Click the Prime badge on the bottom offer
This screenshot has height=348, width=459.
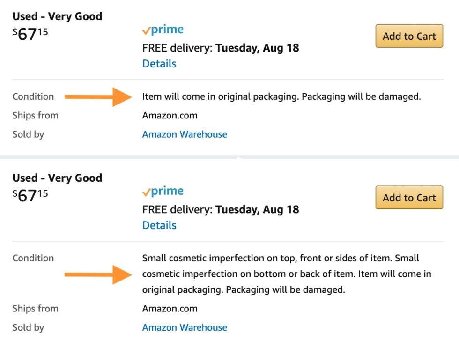163,191
